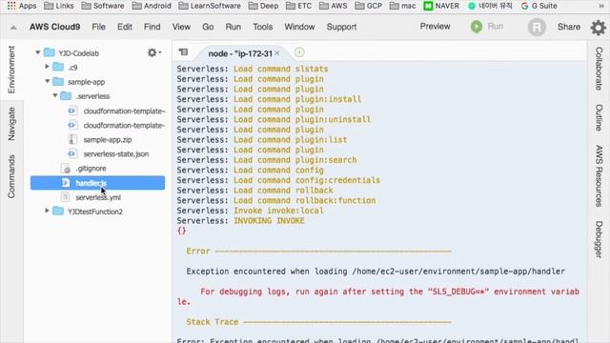Collapse the sample-app folder arrow
This screenshot has height=343, width=610.
[x=47, y=81]
